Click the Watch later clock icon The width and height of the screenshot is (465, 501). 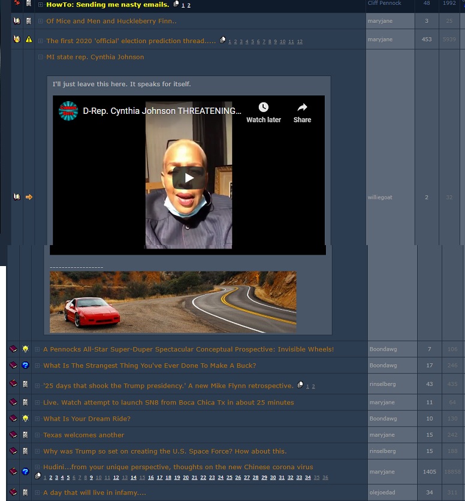point(264,108)
